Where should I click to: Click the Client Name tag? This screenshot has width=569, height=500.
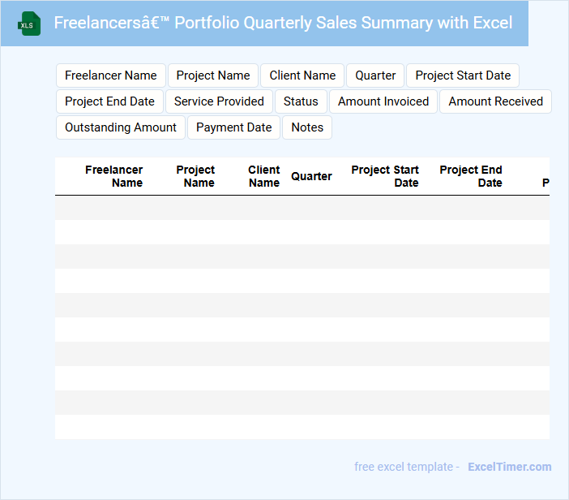coord(302,75)
